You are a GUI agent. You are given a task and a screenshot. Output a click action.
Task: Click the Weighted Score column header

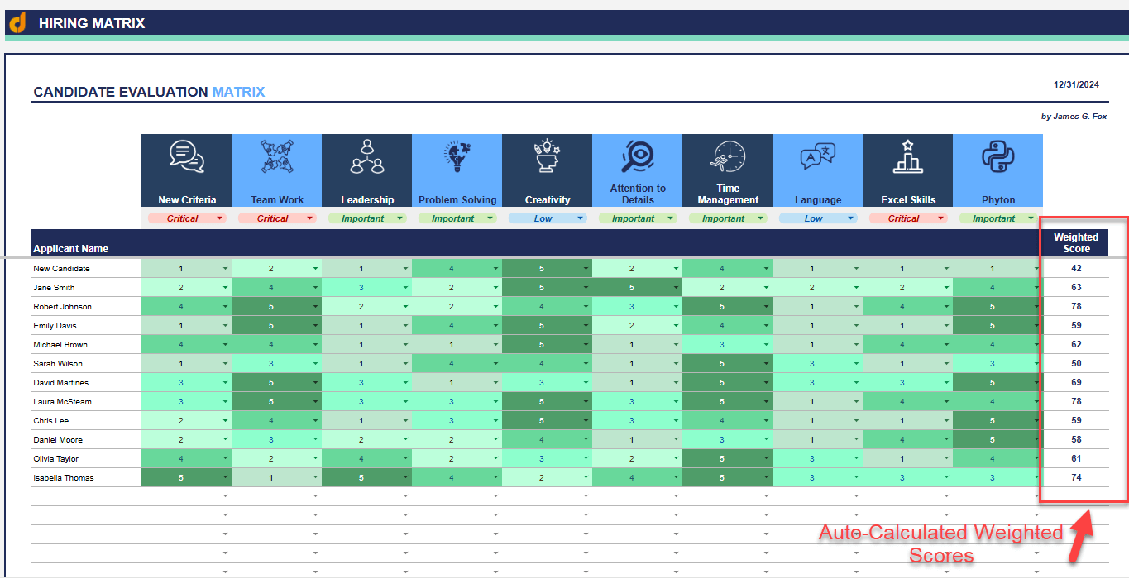[x=1075, y=242]
